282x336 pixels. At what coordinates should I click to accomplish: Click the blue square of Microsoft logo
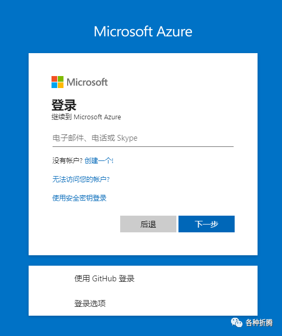(54, 85)
